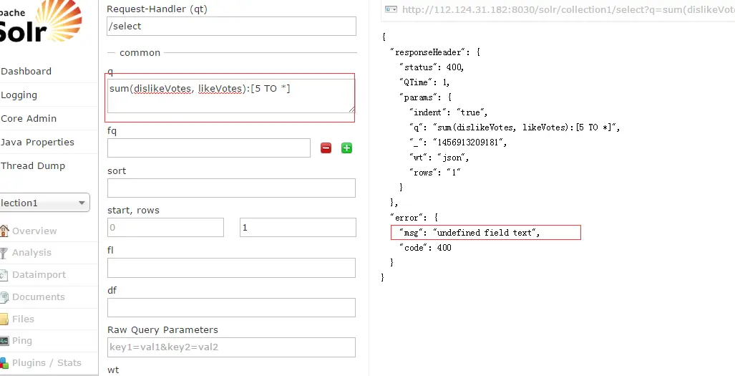The image size is (735, 376).
Task: Click the Analysis funnel icon
Action: tap(4, 253)
